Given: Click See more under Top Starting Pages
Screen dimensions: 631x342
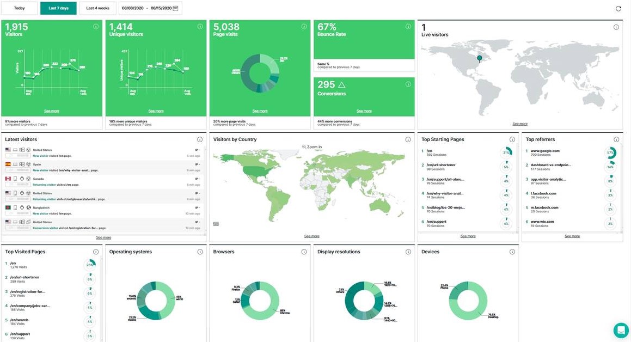Looking at the screenshot, I should click(x=468, y=236).
